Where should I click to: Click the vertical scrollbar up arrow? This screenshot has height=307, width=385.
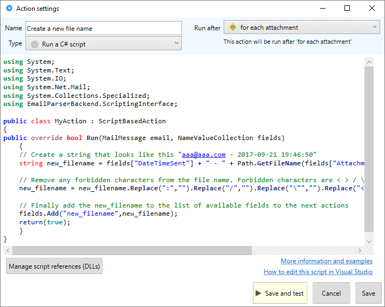tap(369, 62)
